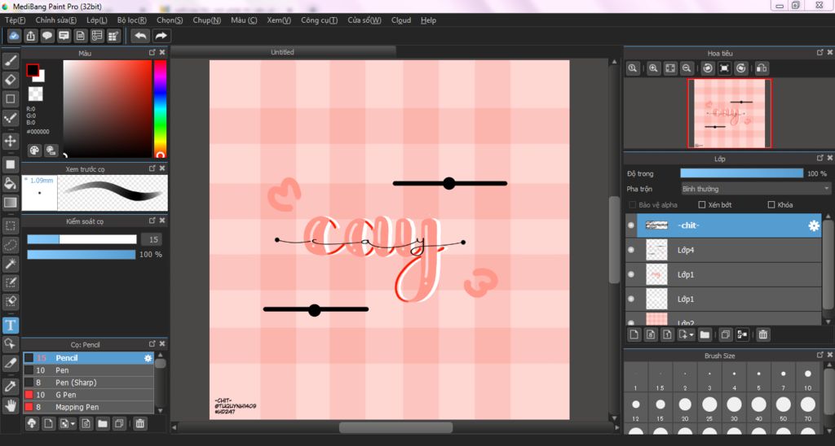
Task: Select the Text tool
Action: (x=10, y=325)
